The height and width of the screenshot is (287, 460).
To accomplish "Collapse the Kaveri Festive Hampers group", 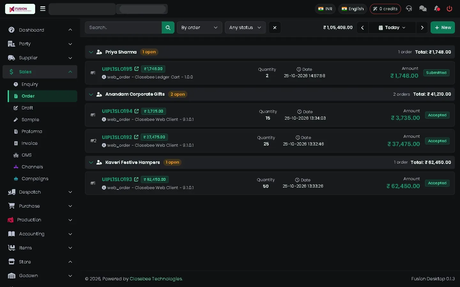I will (x=91, y=162).
